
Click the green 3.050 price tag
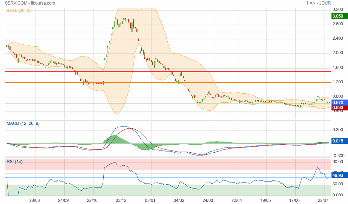coord(339,16)
